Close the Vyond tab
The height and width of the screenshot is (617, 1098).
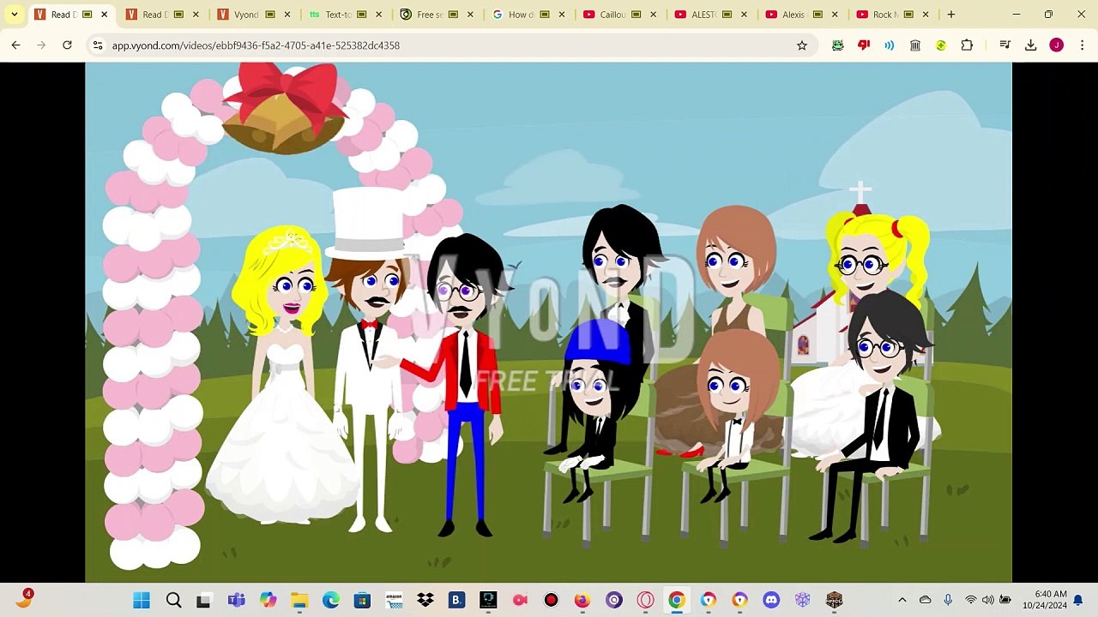(287, 15)
